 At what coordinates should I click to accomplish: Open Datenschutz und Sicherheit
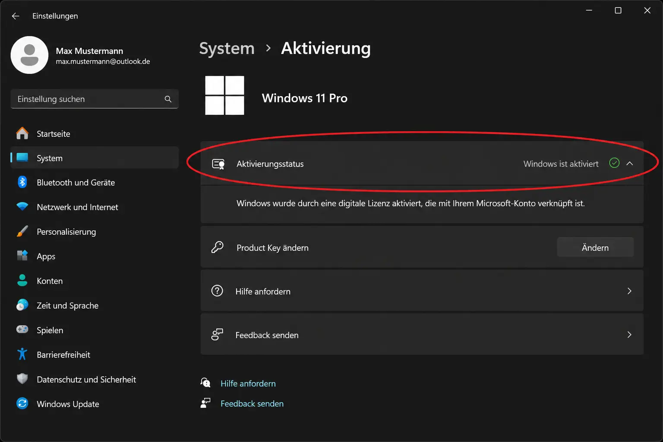95,379
